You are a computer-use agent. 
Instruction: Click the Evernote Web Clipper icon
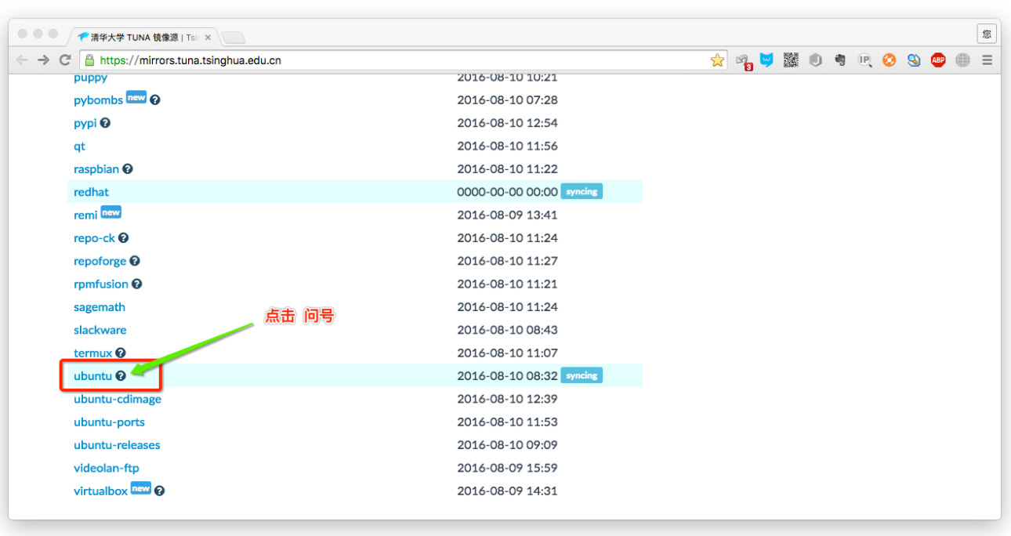(x=839, y=60)
